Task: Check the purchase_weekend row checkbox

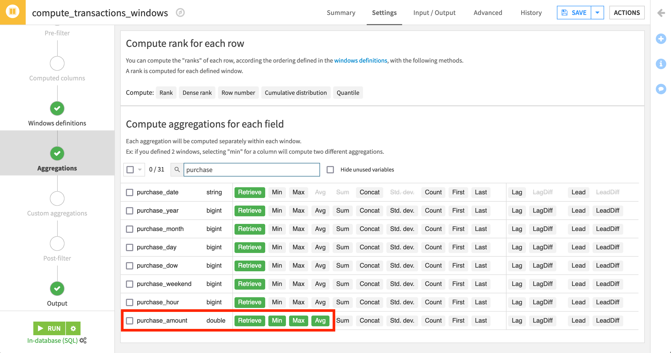Action: [130, 284]
